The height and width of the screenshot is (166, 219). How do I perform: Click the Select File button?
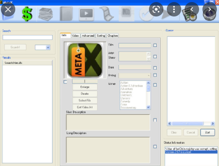(x=85, y=101)
